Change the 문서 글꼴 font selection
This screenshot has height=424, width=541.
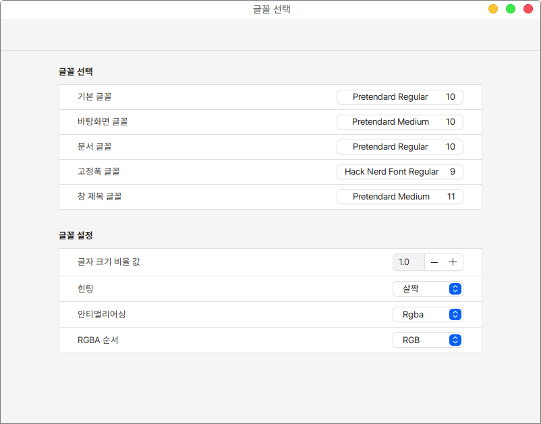pos(399,147)
